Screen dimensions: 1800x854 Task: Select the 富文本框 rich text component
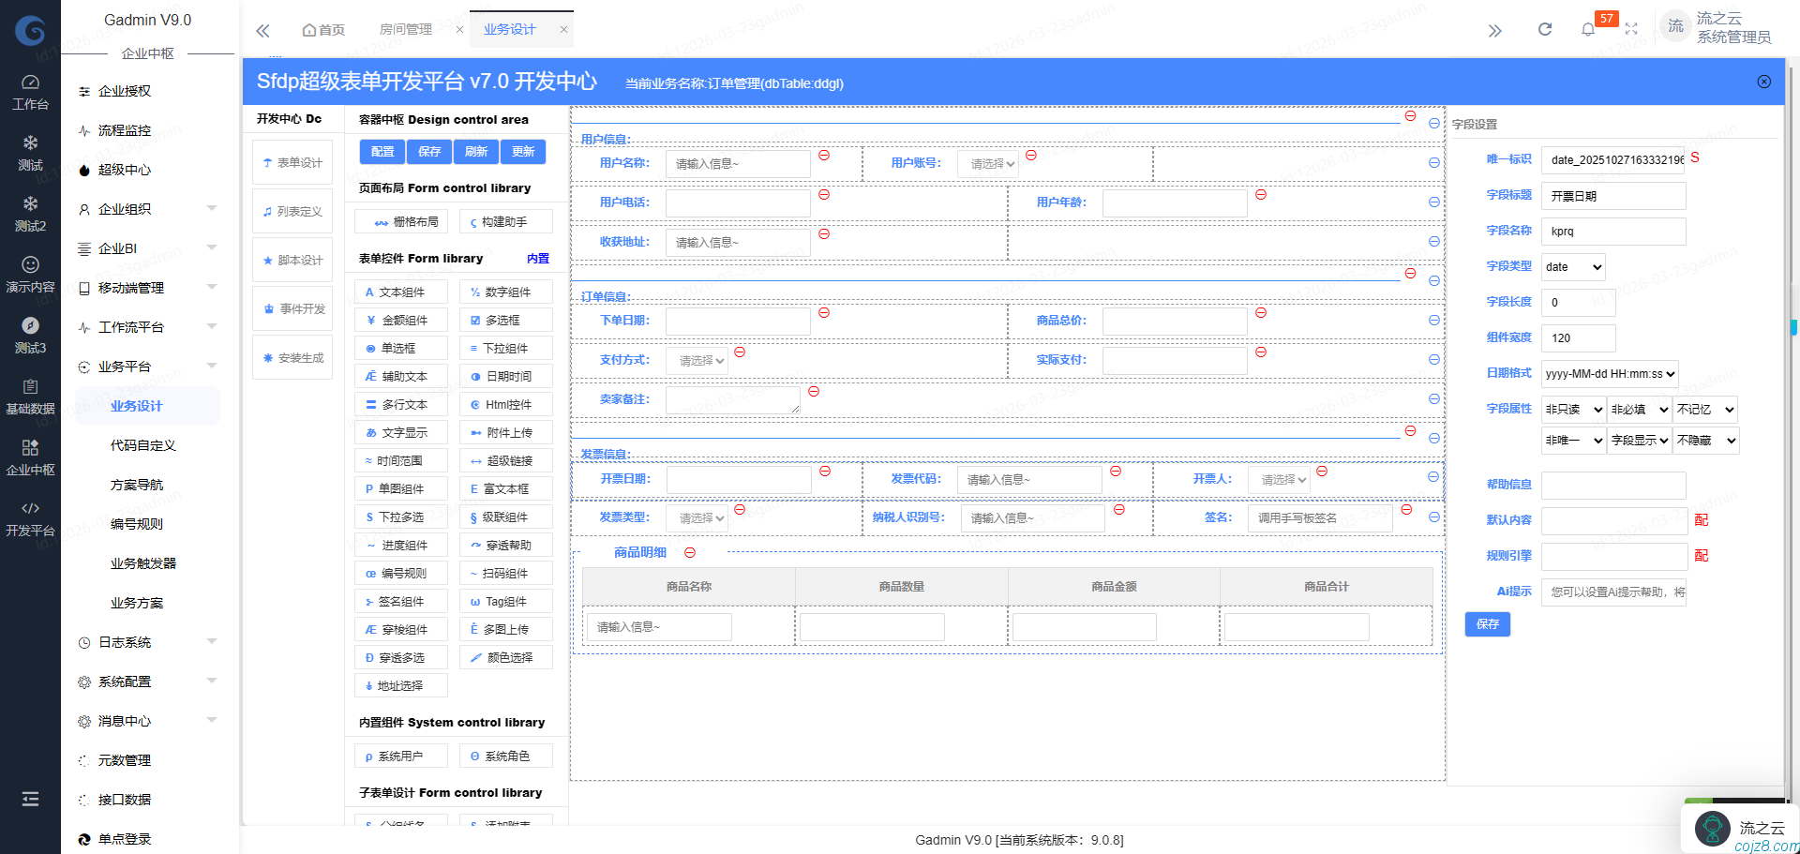pos(505,488)
